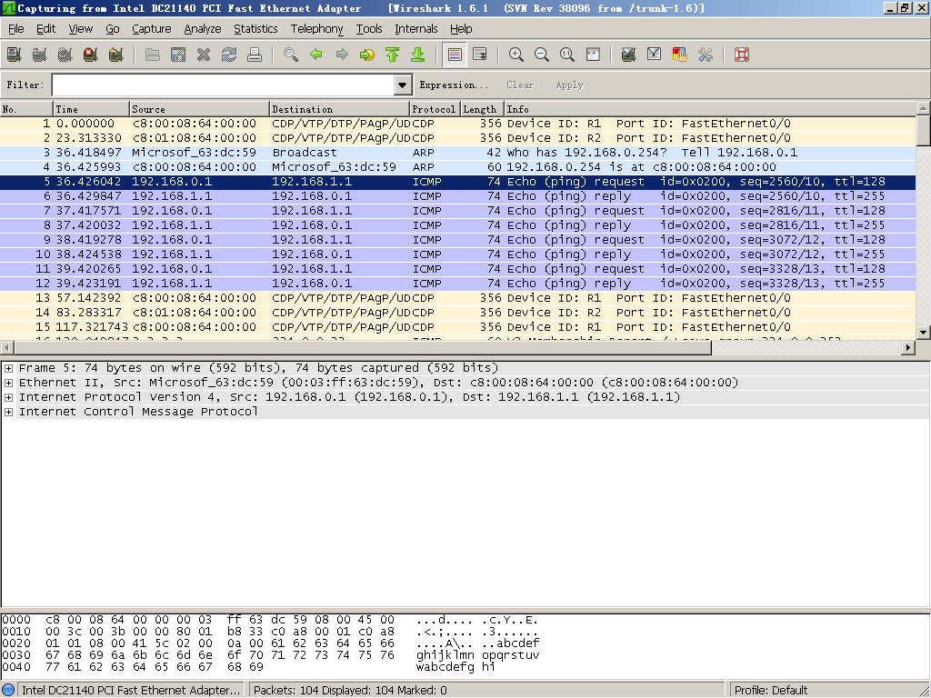The height and width of the screenshot is (698, 931).
Task: Find a packet with magnifier icon
Action: click(x=291, y=55)
